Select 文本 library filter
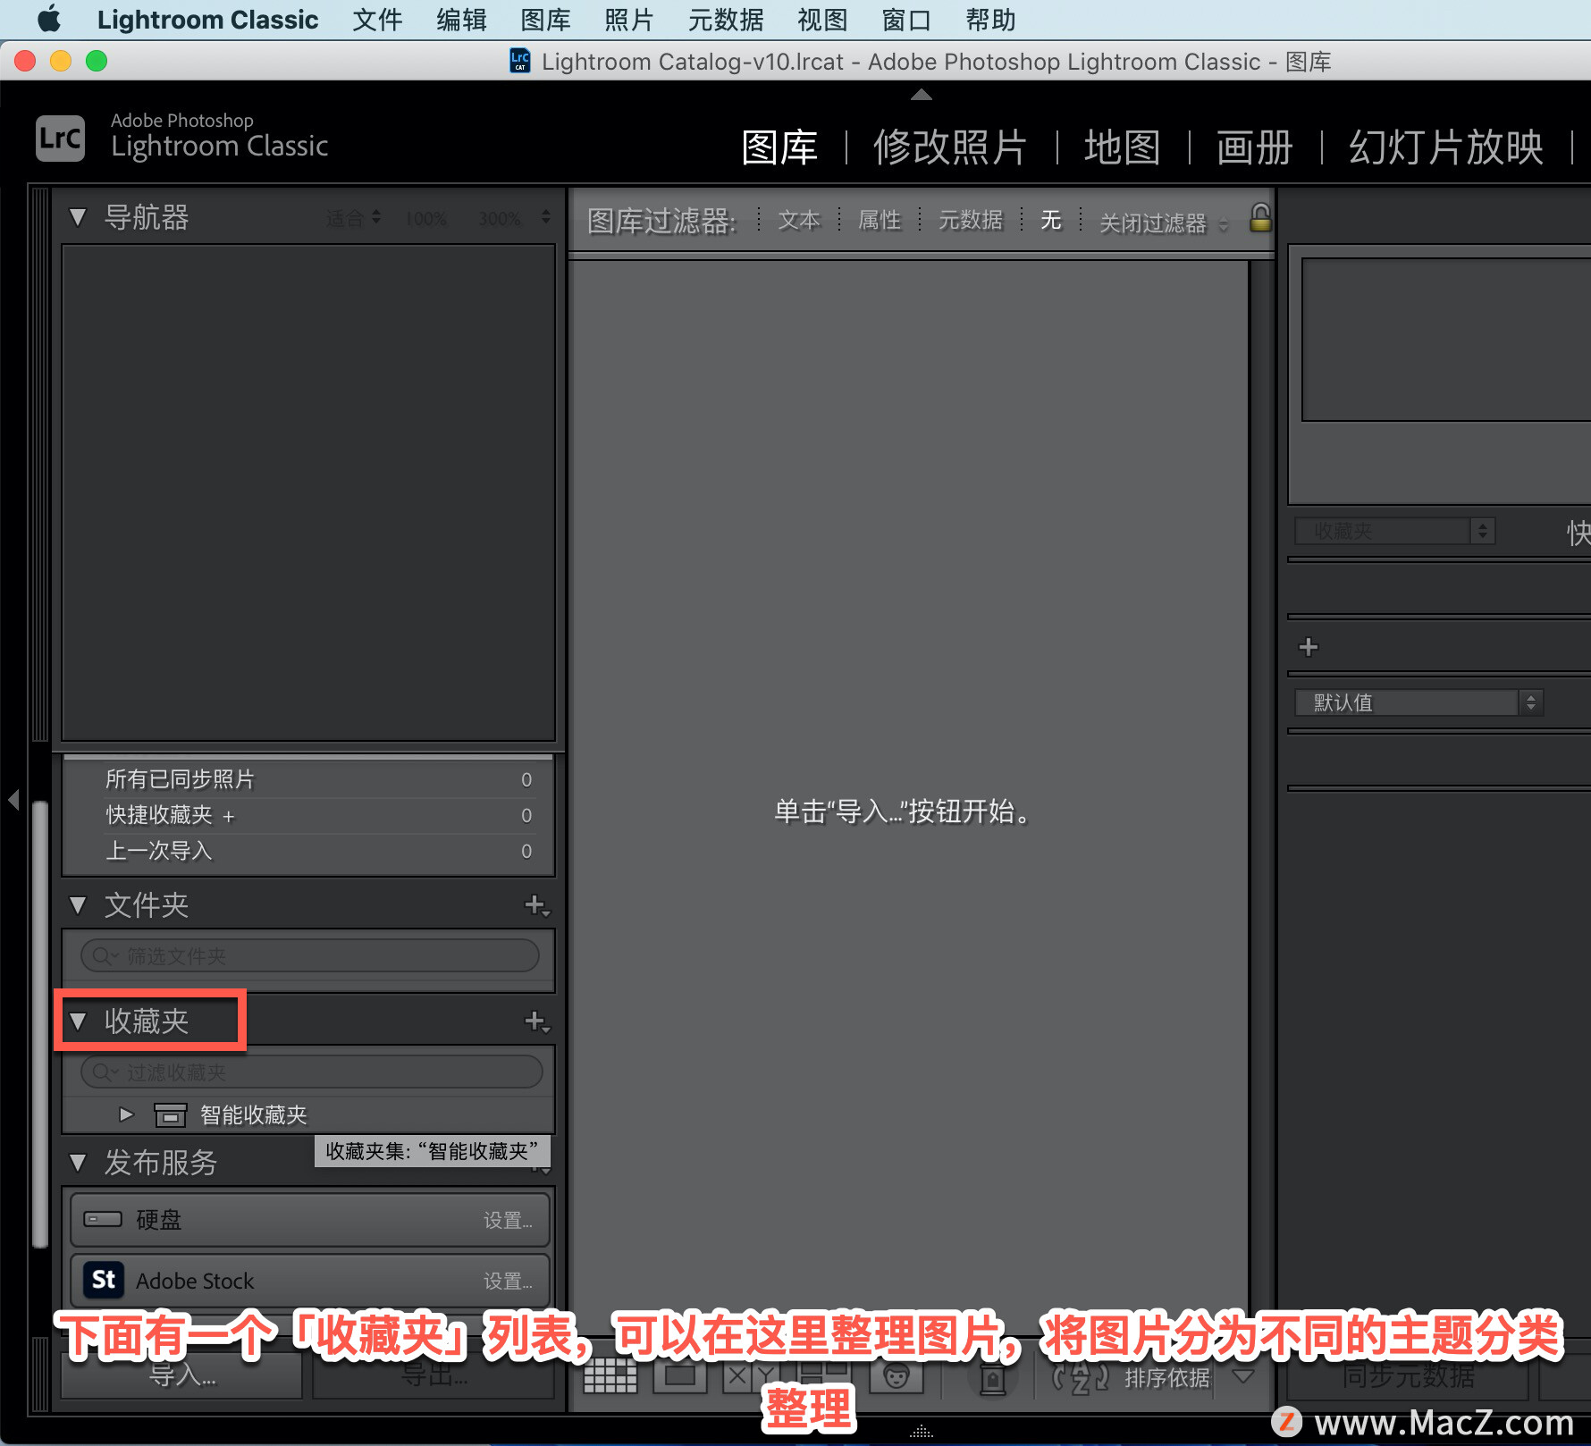This screenshot has width=1591, height=1446. pyautogui.click(x=799, y=220)
